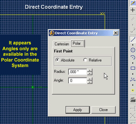Expand the flyout arrow under the Line tool
The image size is (136, 124).
[133, 45]
